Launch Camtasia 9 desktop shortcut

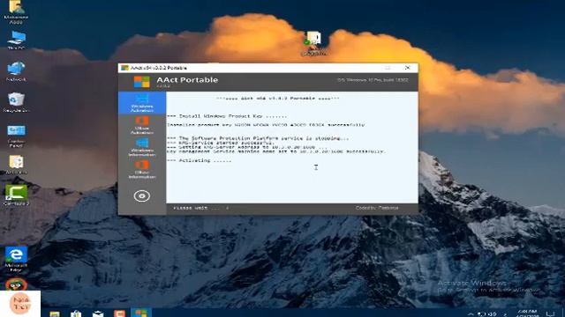16,195
